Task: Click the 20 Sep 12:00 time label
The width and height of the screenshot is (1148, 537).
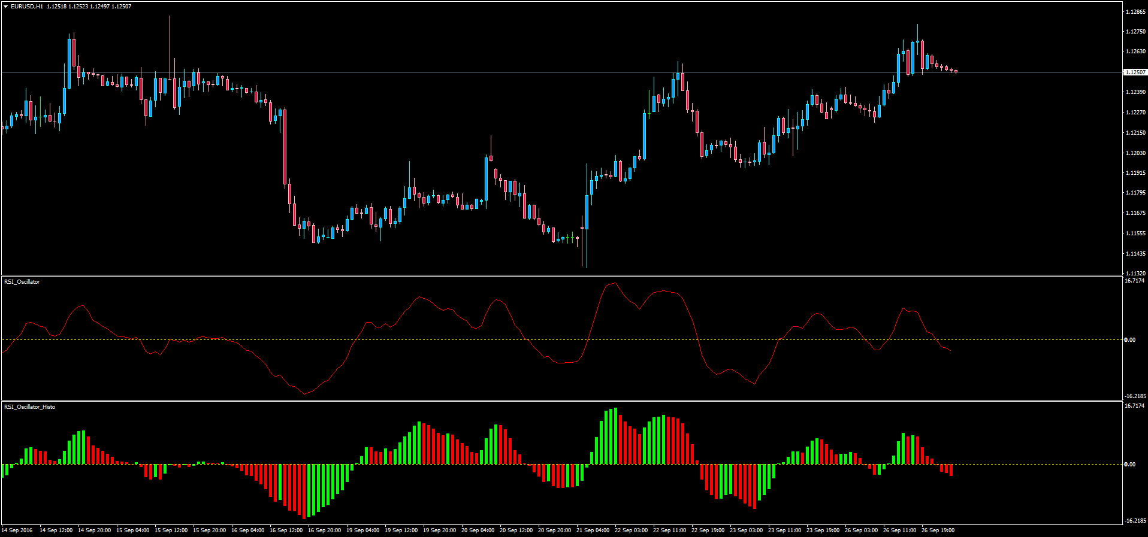Action: (516, 530)
